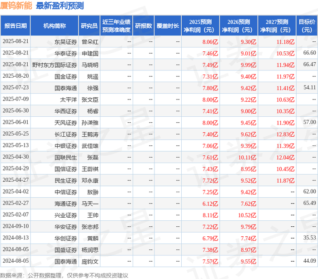This screenshot has height=279, width=318.
Task: Click the 54.11 target price
Action: point(309,87)
